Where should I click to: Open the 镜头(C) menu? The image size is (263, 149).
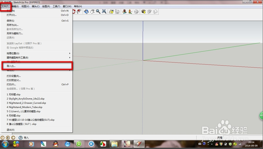pyautogui.click(x=36, y=6)
